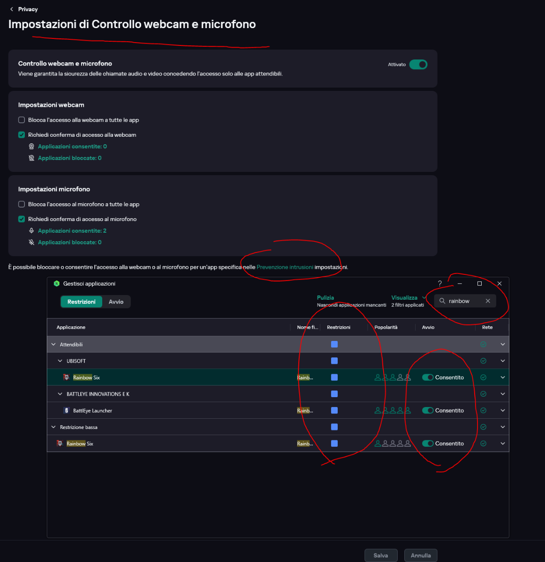The width and height of the screenshot is (545, 562).
Task: Click the Rainbow Six icon under UBISOFT
Action: pos(66,377)
